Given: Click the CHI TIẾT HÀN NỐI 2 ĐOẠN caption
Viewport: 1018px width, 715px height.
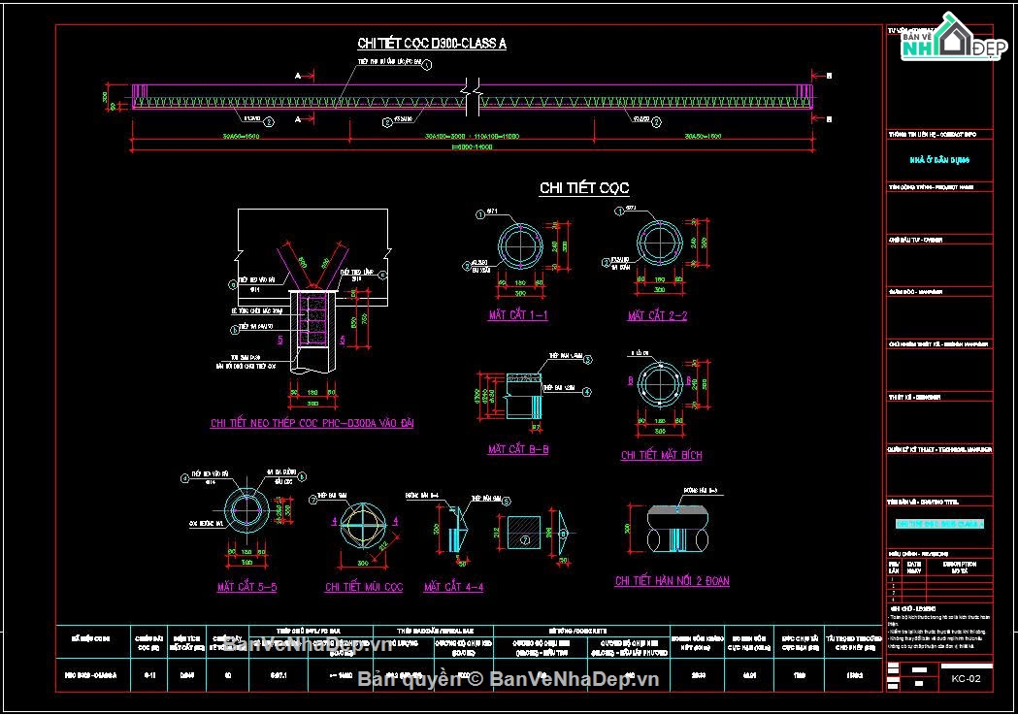Looking at the screenshot, I should (x=672, y=581).
